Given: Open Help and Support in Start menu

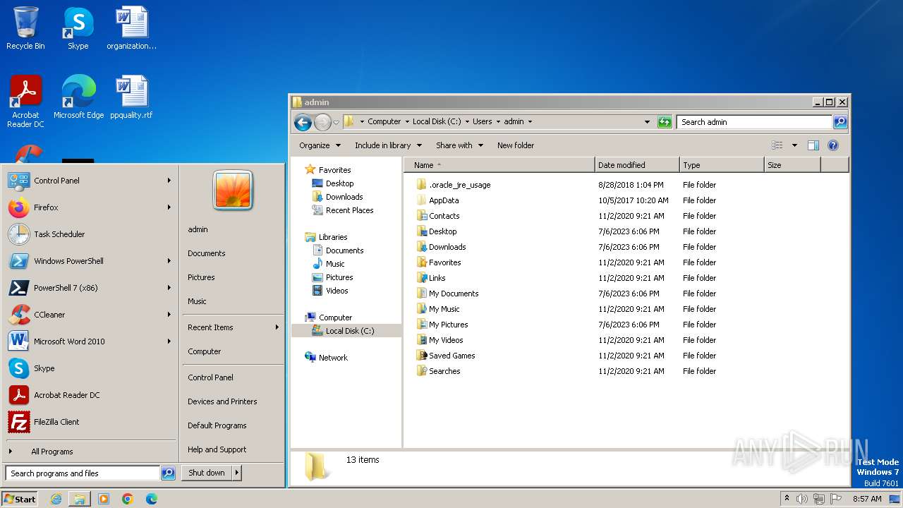Looking at the screenshot, I should 217,449.
